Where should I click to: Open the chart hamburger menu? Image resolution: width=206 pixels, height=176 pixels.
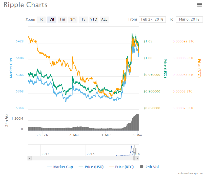tap(199, 5)
